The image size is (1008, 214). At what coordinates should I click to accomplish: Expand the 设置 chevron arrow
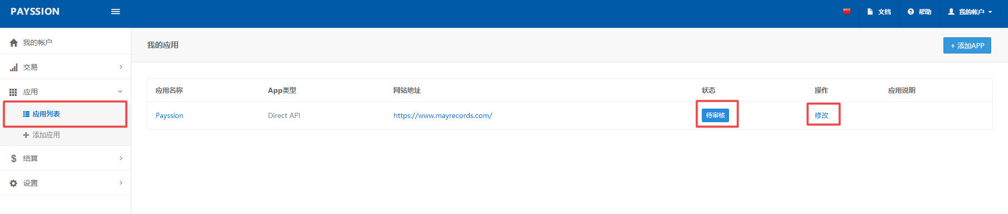pyautogui.click(x=121, y=183)
